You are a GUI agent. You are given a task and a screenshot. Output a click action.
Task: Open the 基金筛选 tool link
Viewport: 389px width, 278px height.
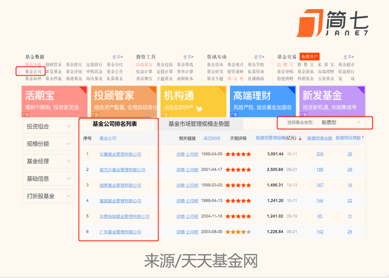click(x=185, y=64)
